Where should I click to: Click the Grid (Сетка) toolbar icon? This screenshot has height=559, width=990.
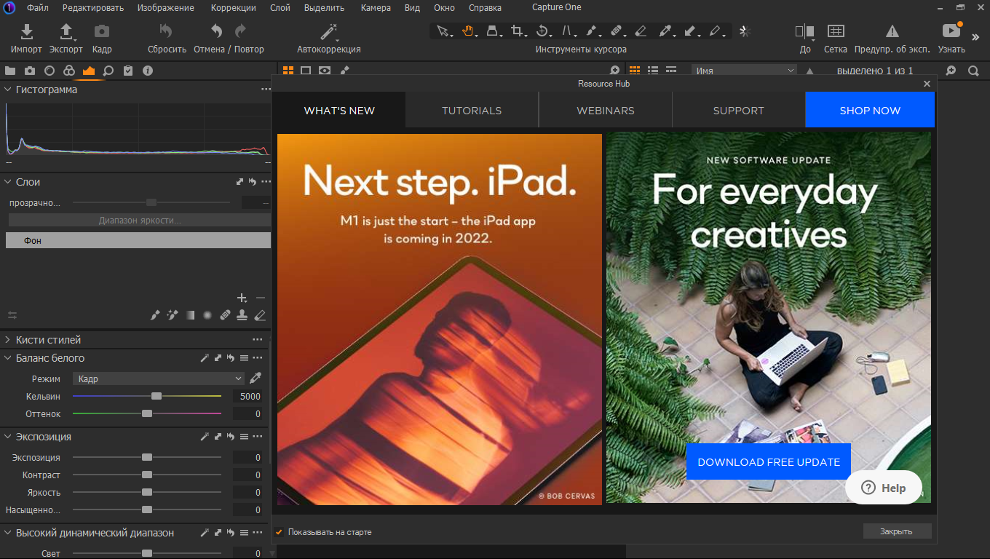(836, 31)
